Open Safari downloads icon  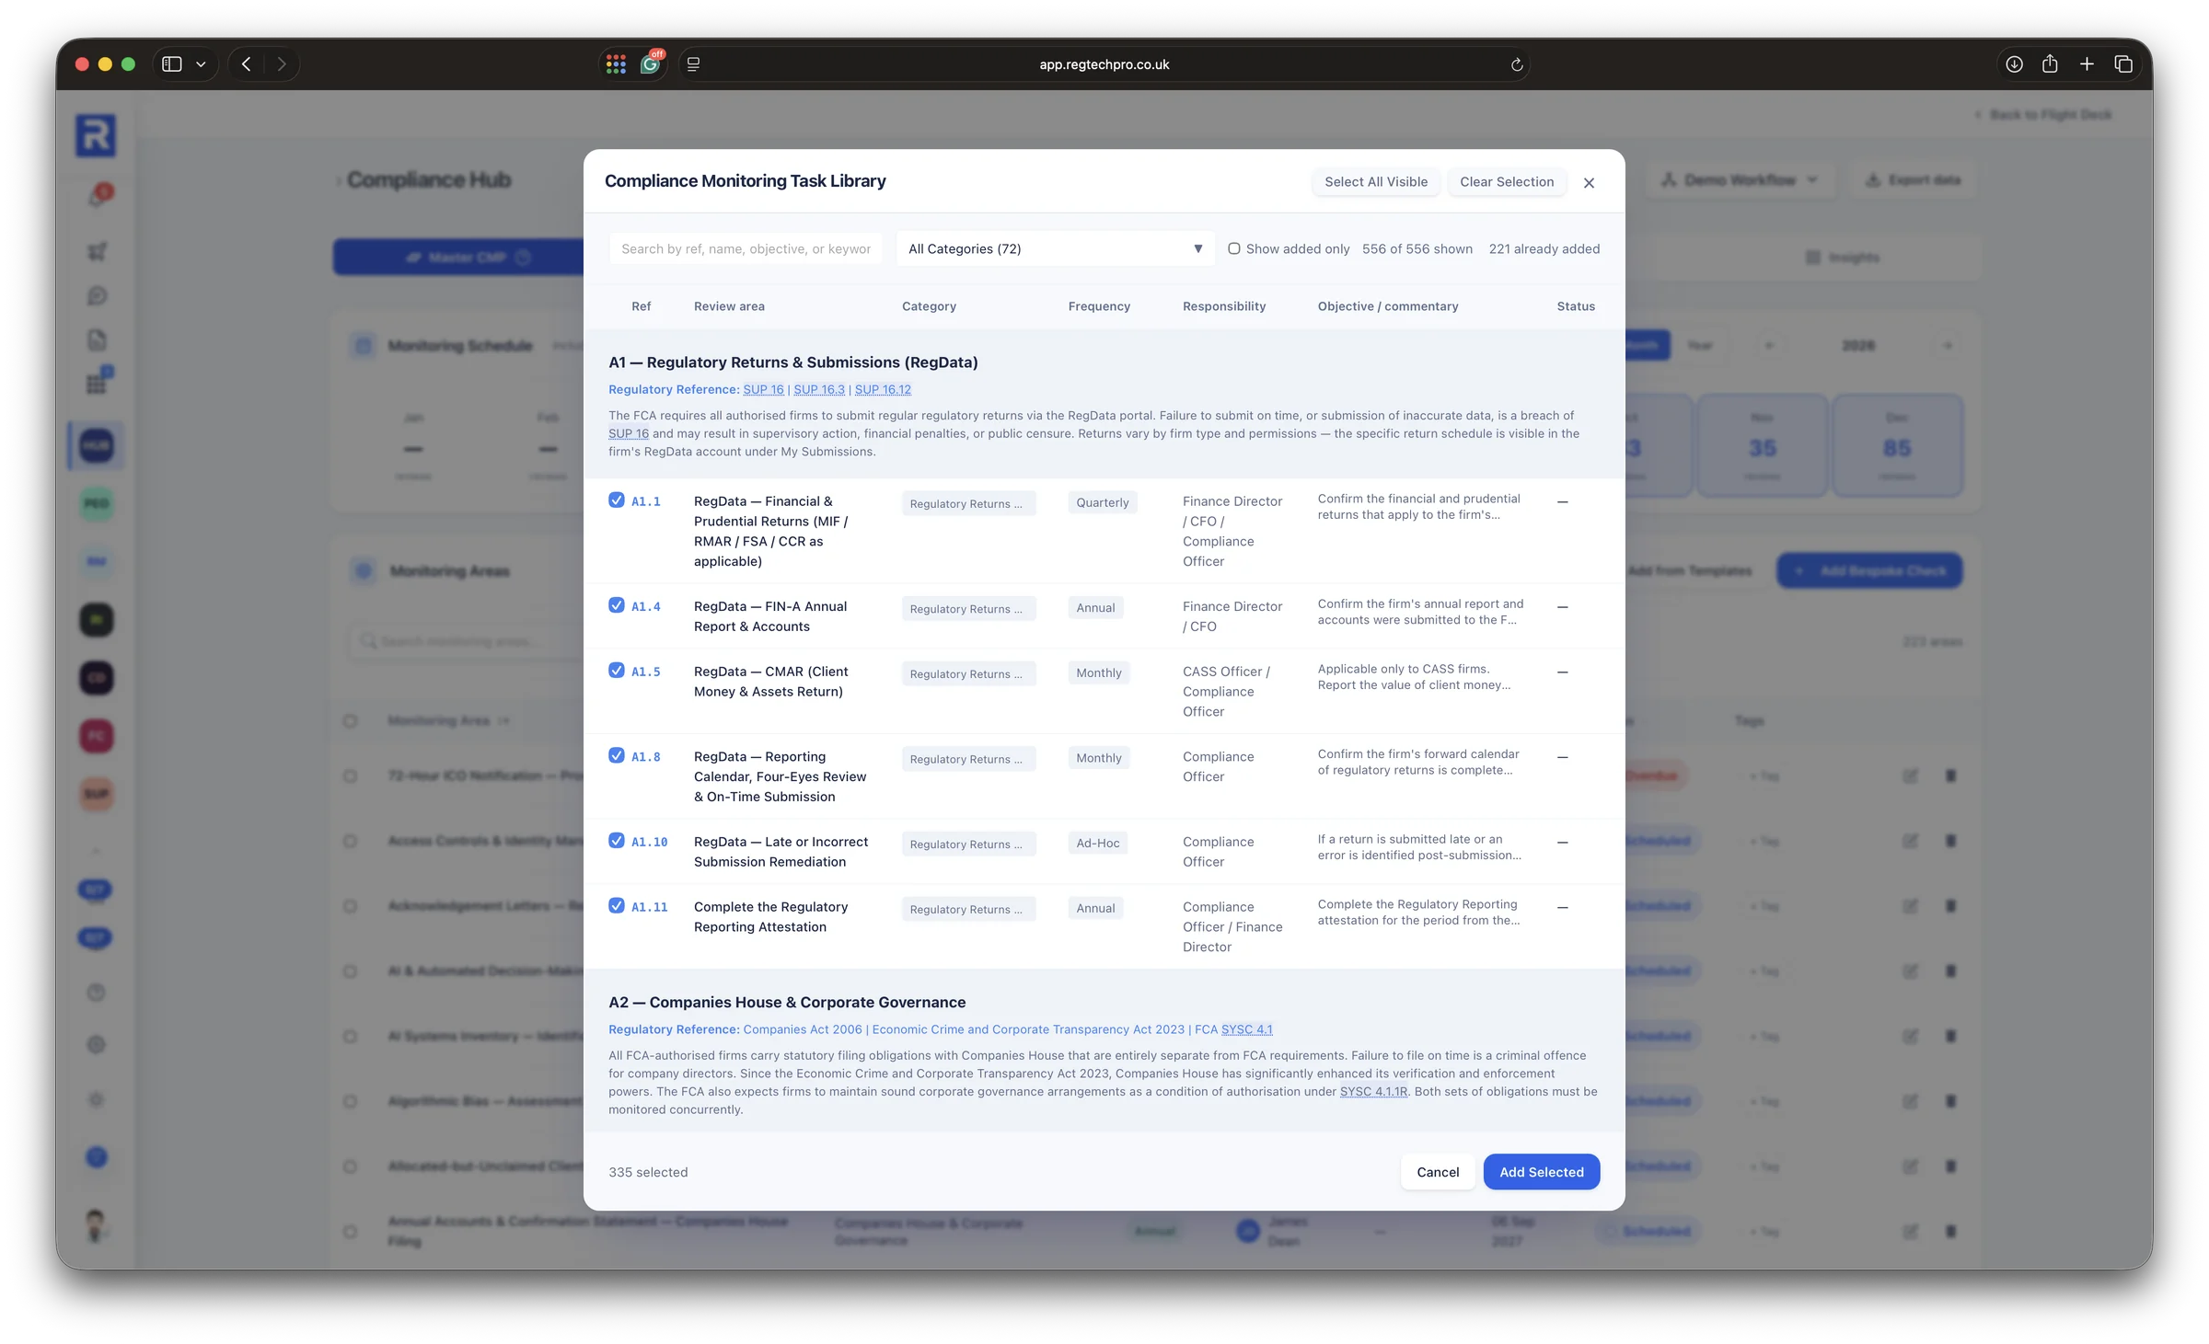2014,64
